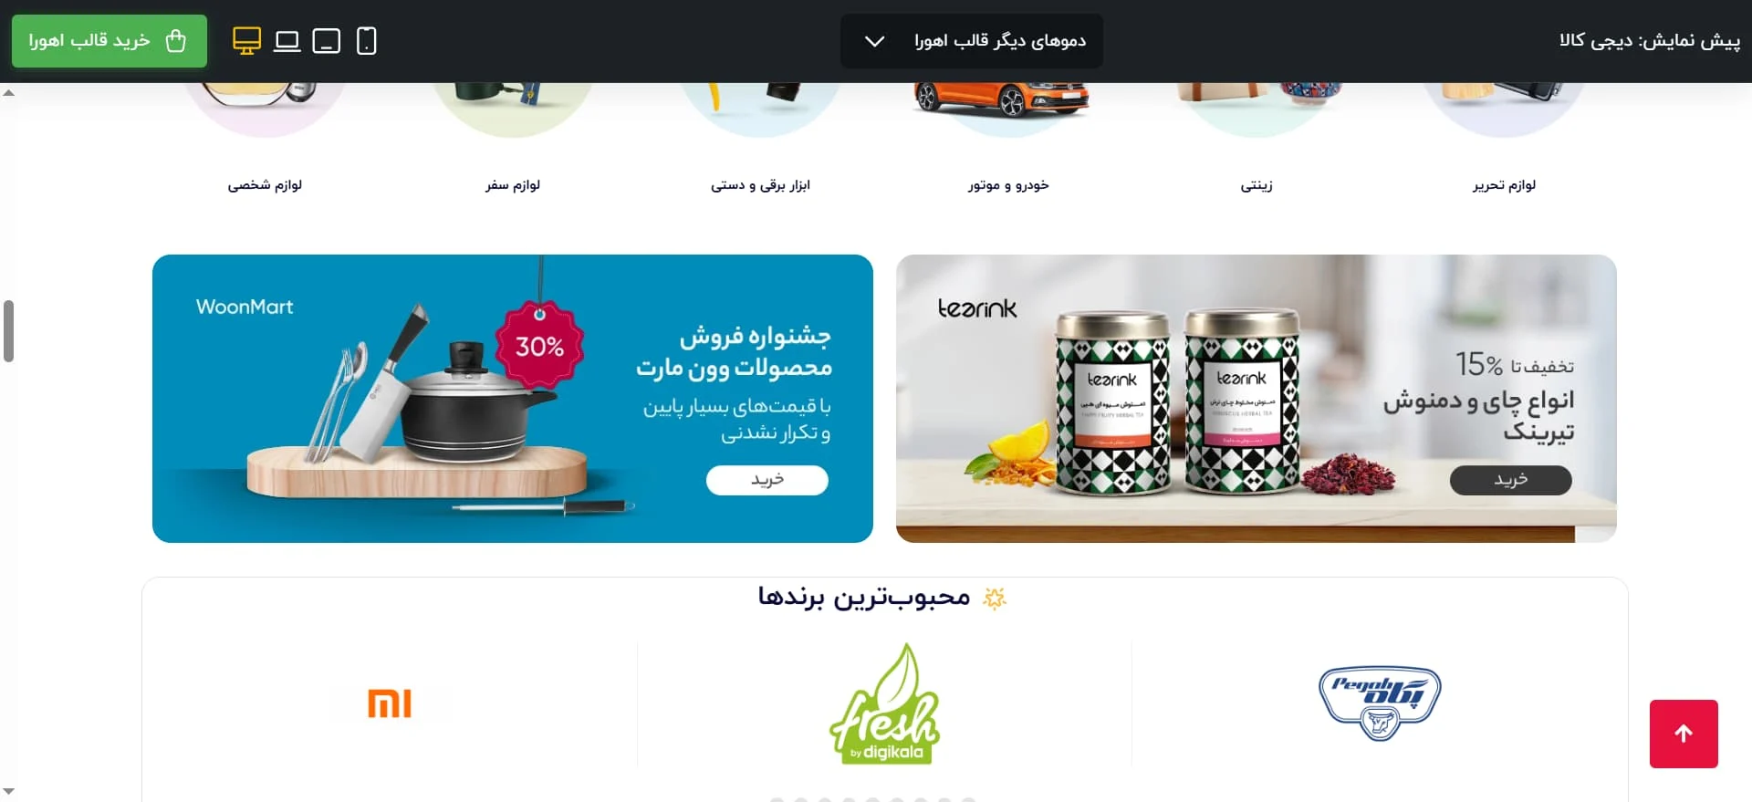Switch to laptop preview icon

point(287,41)
